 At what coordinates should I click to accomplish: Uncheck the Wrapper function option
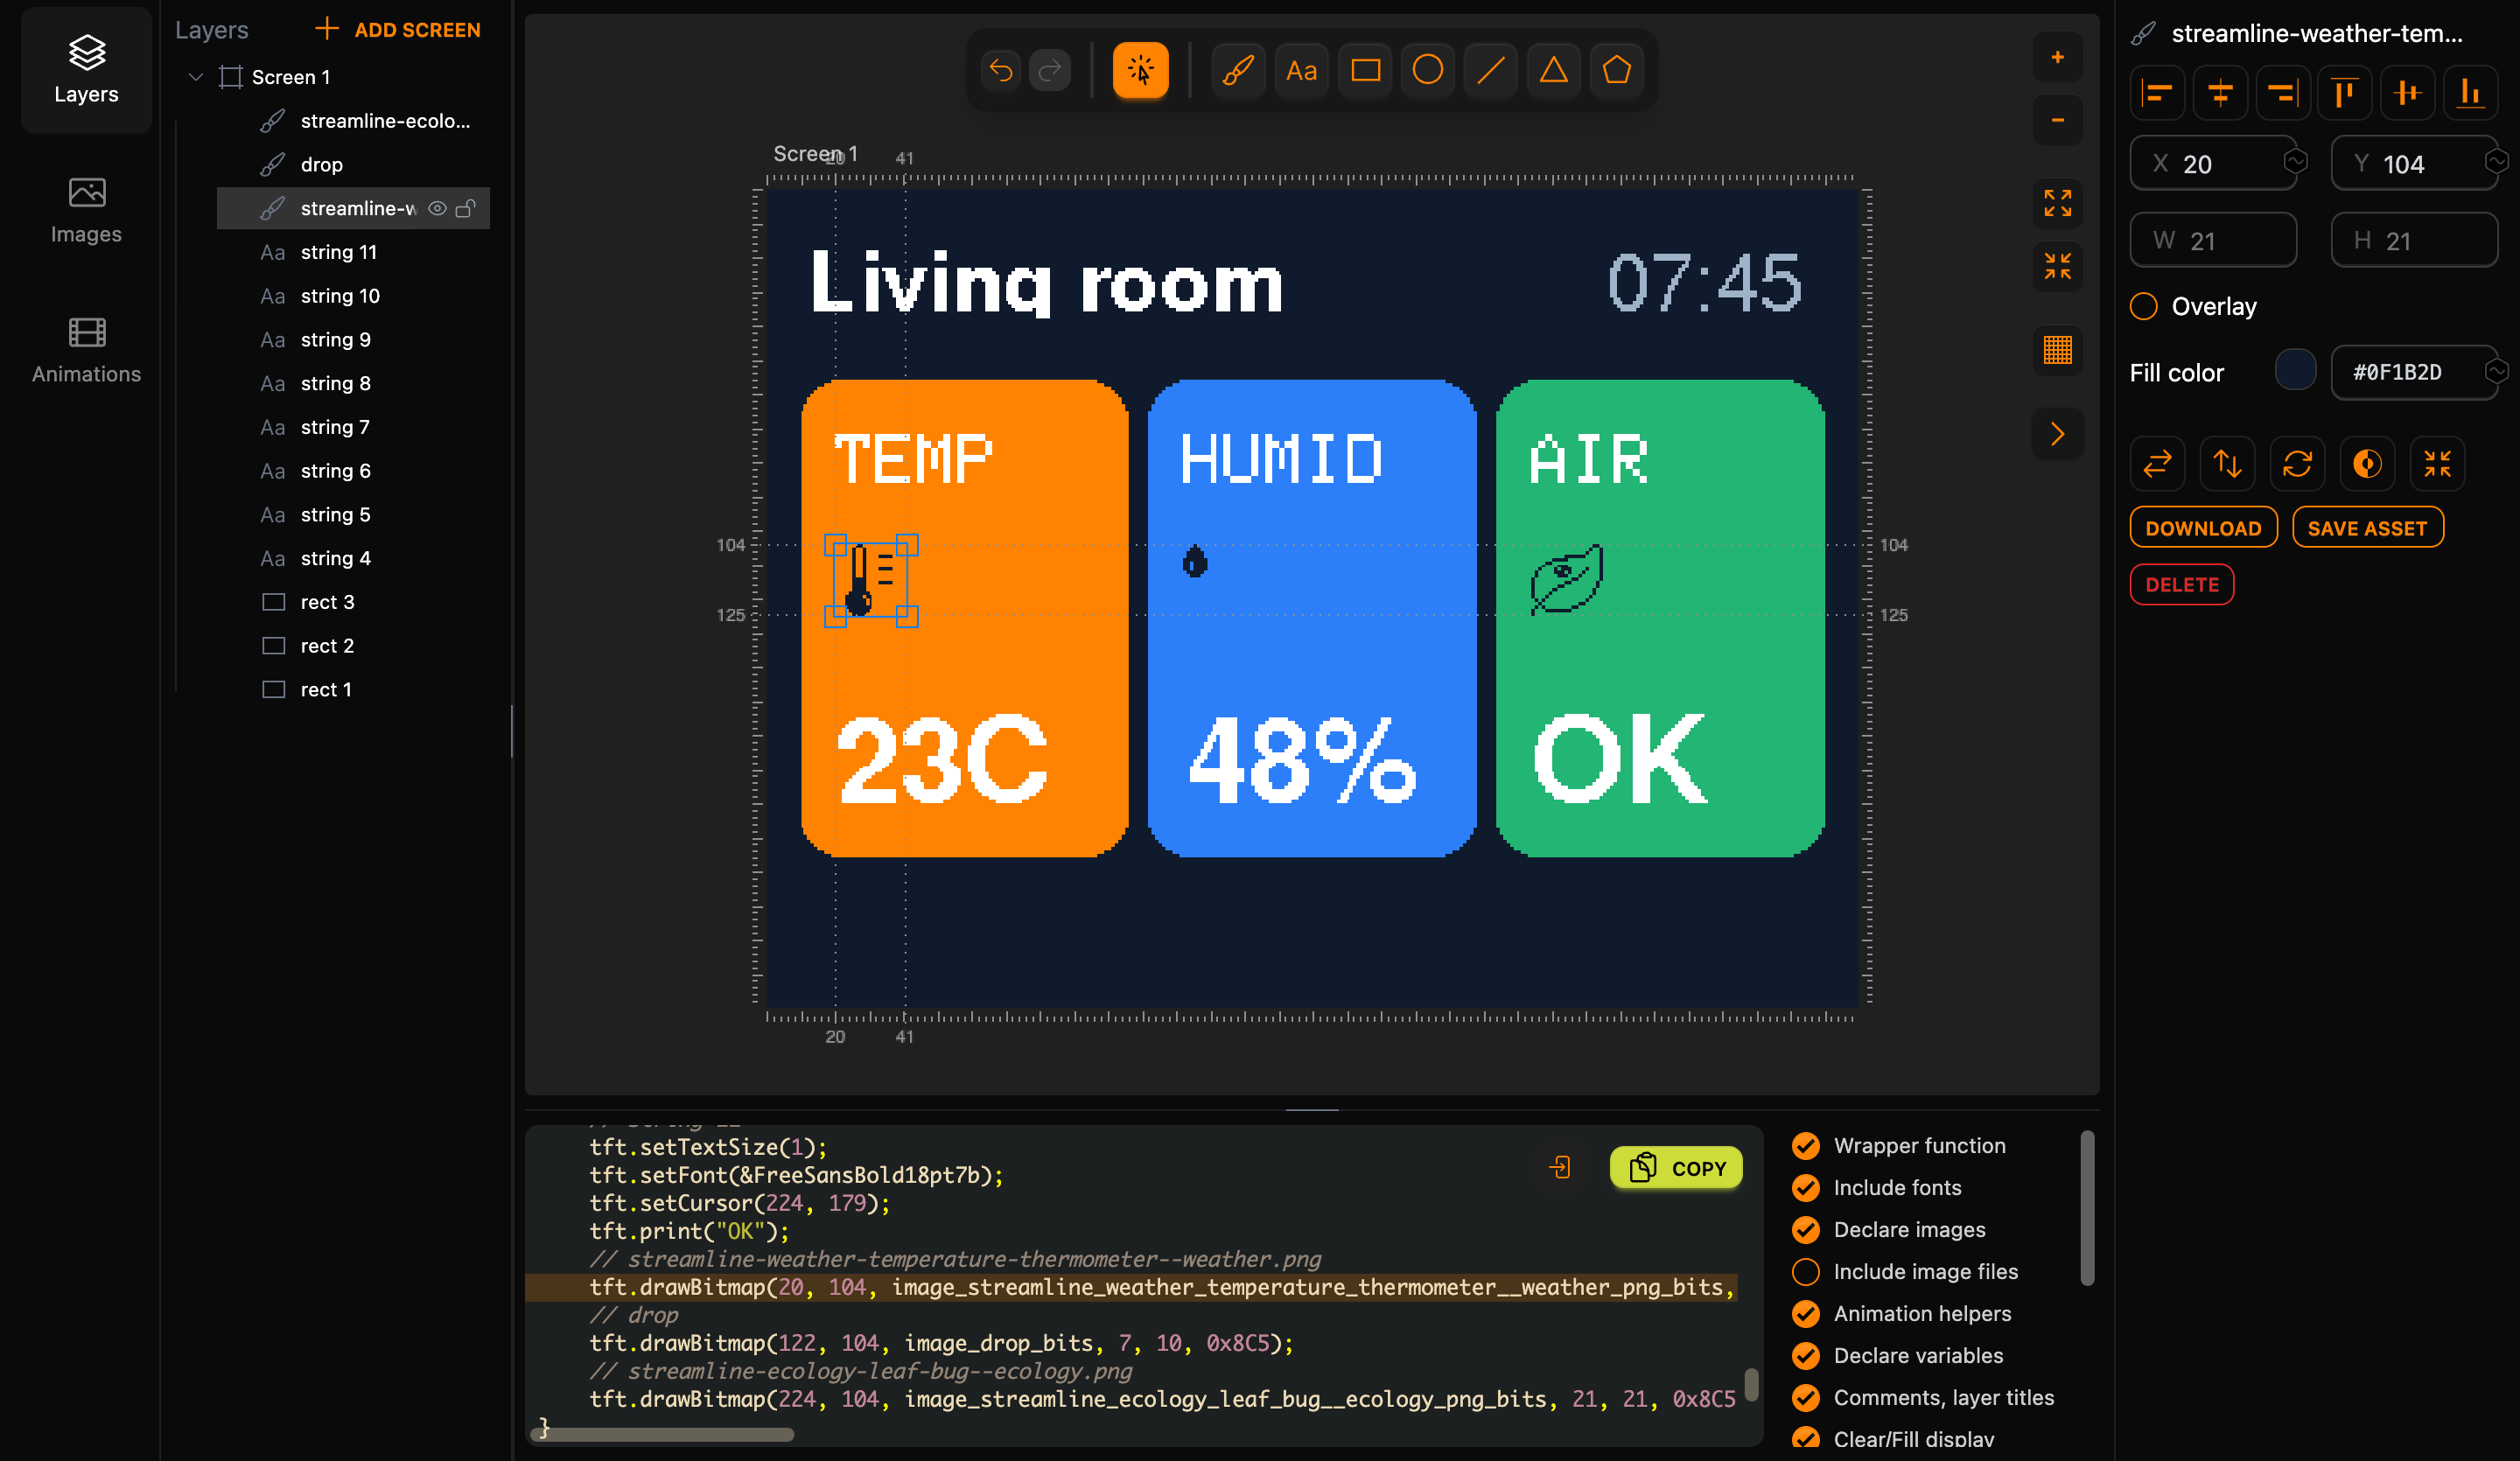click(1806, 1146)
